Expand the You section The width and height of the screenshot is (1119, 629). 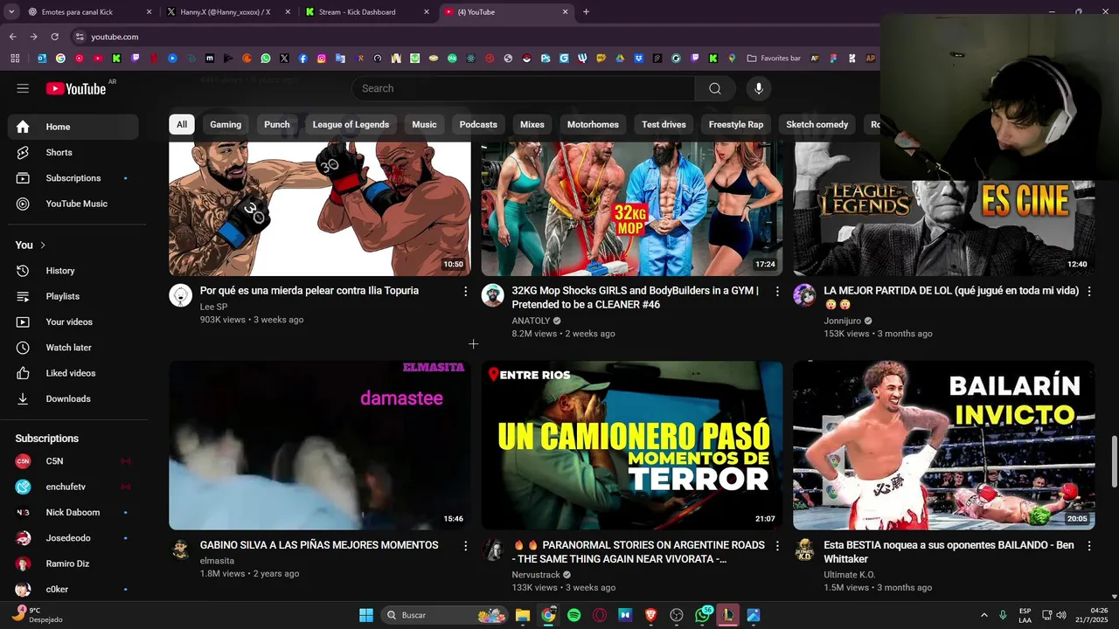(31, 245)
